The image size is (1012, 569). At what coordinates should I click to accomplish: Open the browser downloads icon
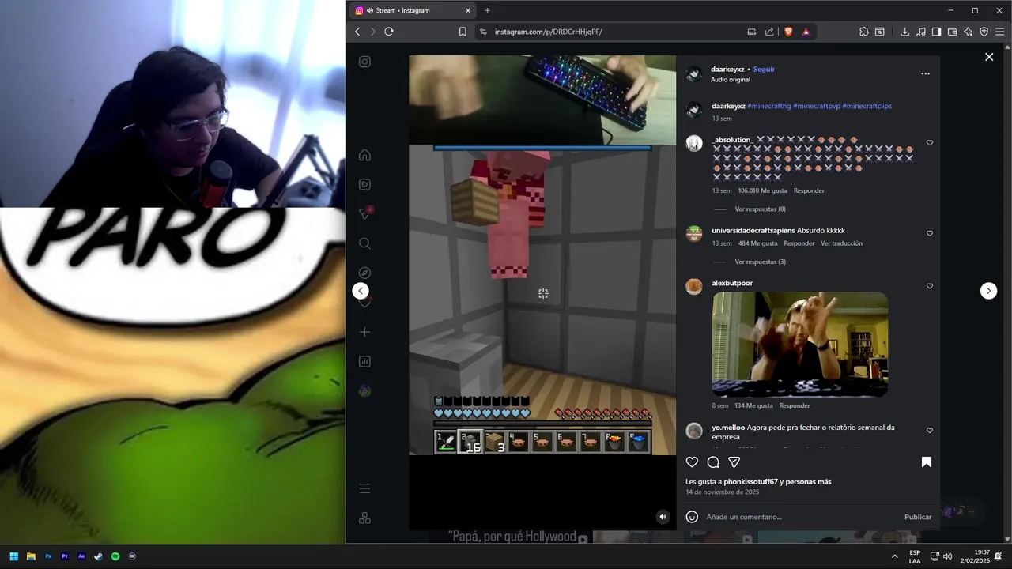point(904,32)
